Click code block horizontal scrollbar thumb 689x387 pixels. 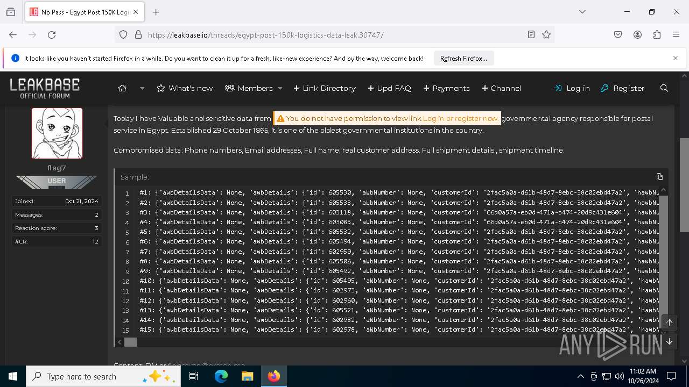130,342
